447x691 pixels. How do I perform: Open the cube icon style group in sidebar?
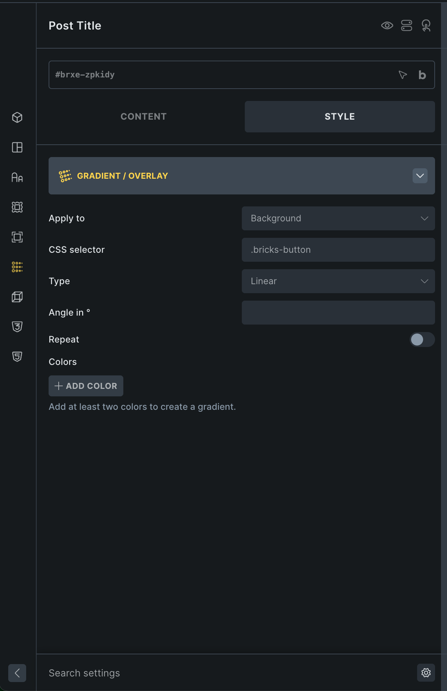point(17,117)
